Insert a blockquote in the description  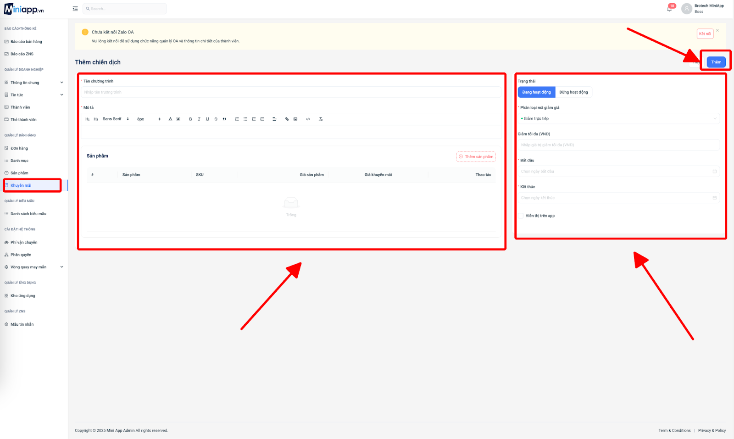click(224, 119)
